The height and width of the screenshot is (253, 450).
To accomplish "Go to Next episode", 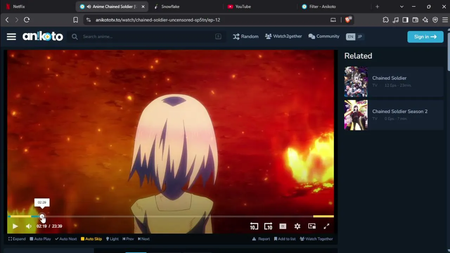I will click(144, 239).
